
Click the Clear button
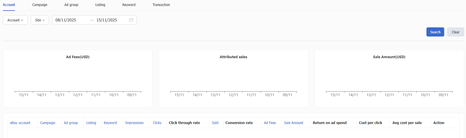click(x=455, y=32)
